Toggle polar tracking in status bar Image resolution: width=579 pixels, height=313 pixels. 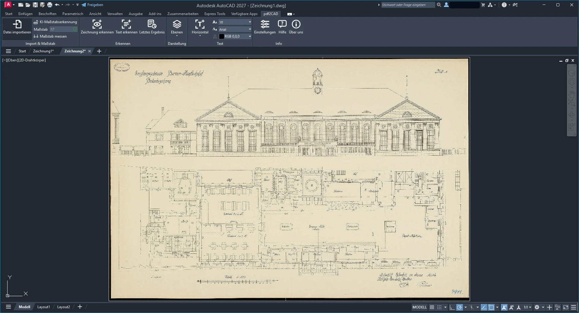click(x=460, y=307)
